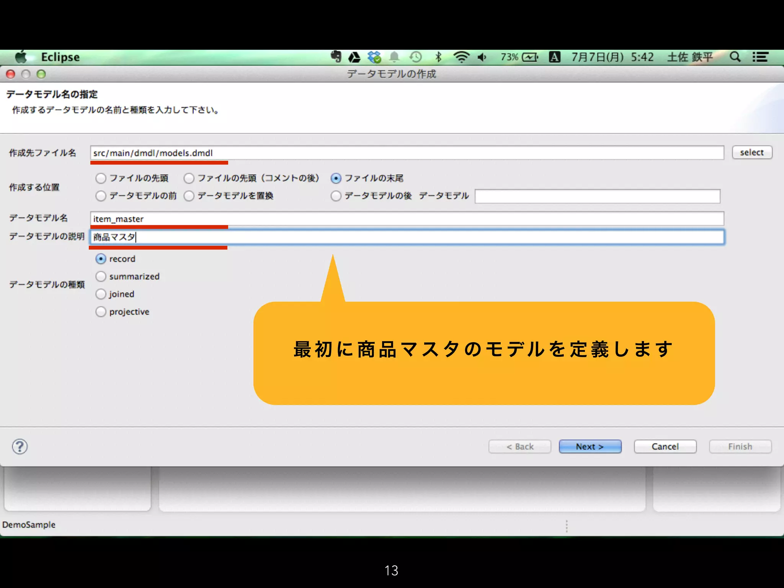This screenshot has width=784, height=588.
Task: Open the Eclipse application menu
Action: (60, 57)
